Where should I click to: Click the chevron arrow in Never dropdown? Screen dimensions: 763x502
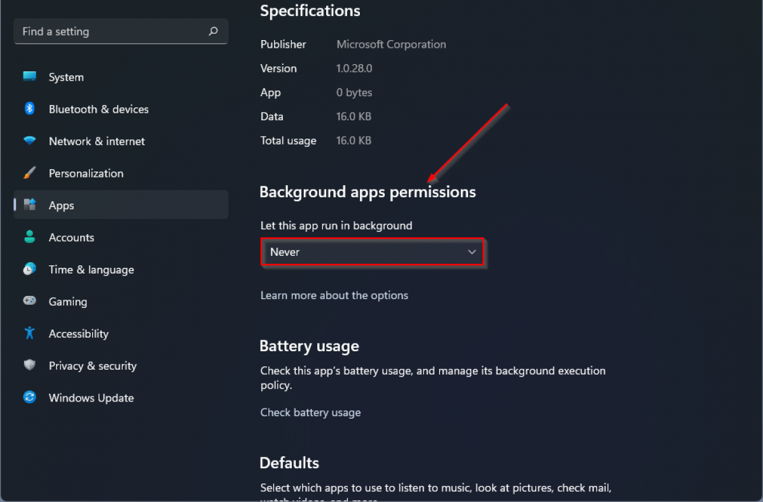click(x=472, y=252)
